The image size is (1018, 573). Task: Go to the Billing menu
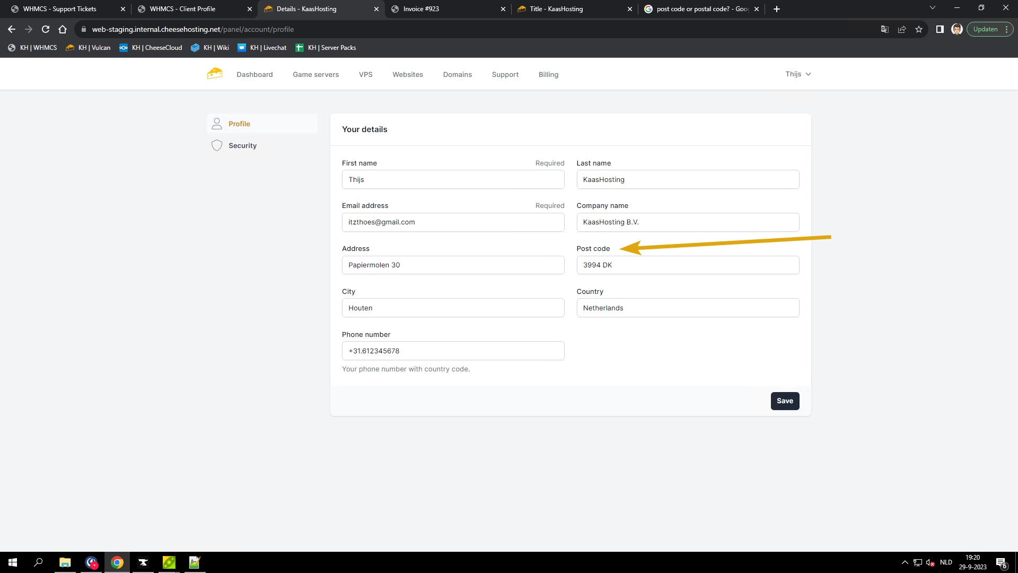[548, 75]
